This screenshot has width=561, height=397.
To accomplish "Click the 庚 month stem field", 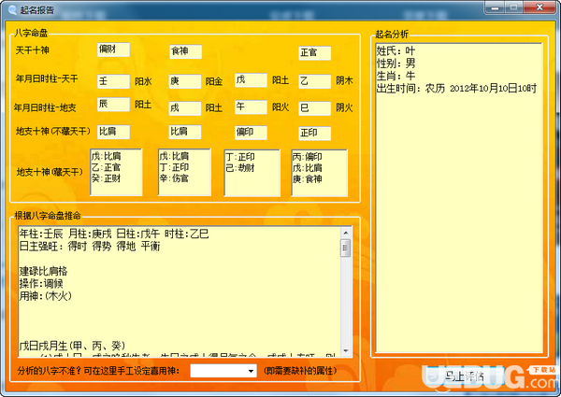I will coord(184,81).
